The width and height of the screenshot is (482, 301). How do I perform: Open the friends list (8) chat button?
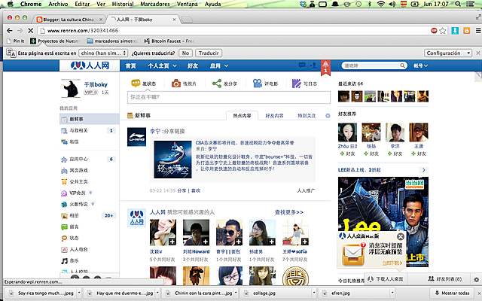click(x=445, y=279)
